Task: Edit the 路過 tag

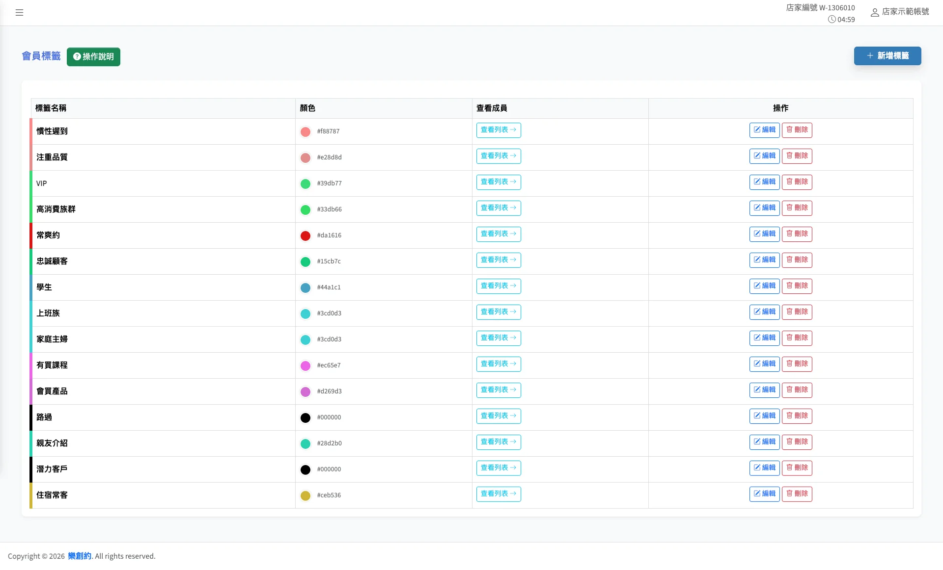Action: pos(764,416)
